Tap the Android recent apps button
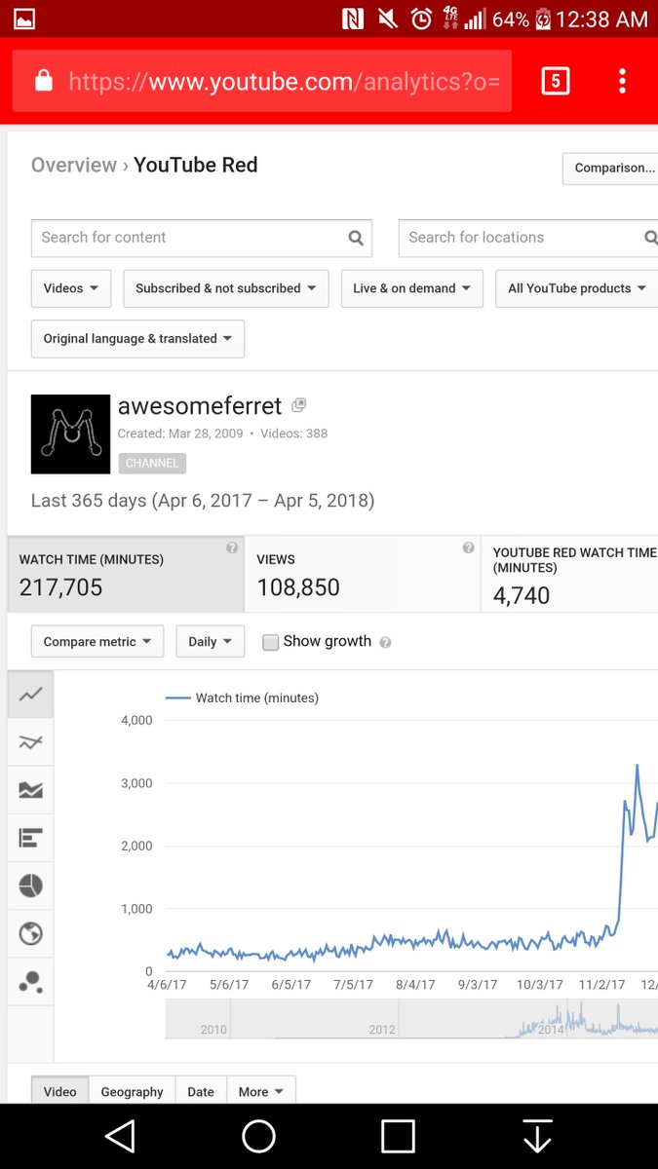658x1169 pixels. 398,1136
